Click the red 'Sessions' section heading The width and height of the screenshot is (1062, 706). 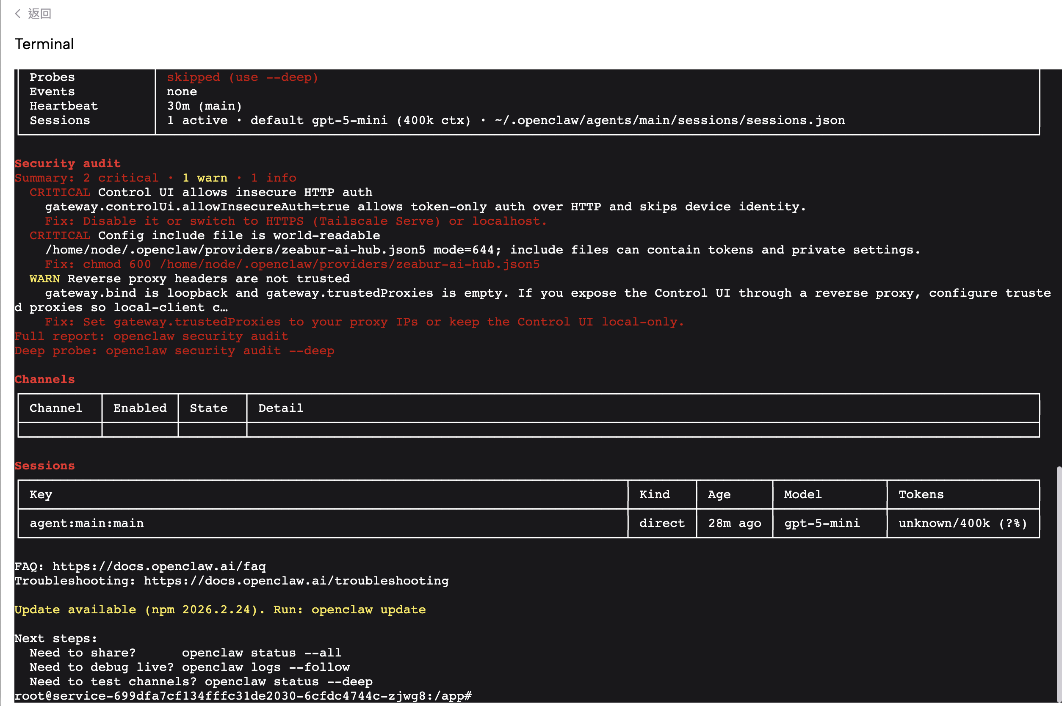point(44,466)
